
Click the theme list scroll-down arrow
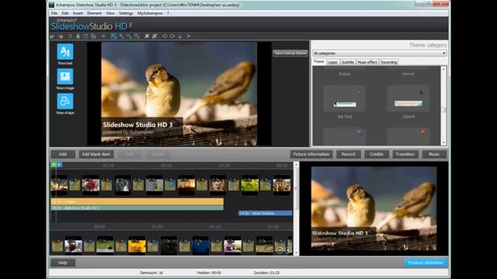pos(443,143)
